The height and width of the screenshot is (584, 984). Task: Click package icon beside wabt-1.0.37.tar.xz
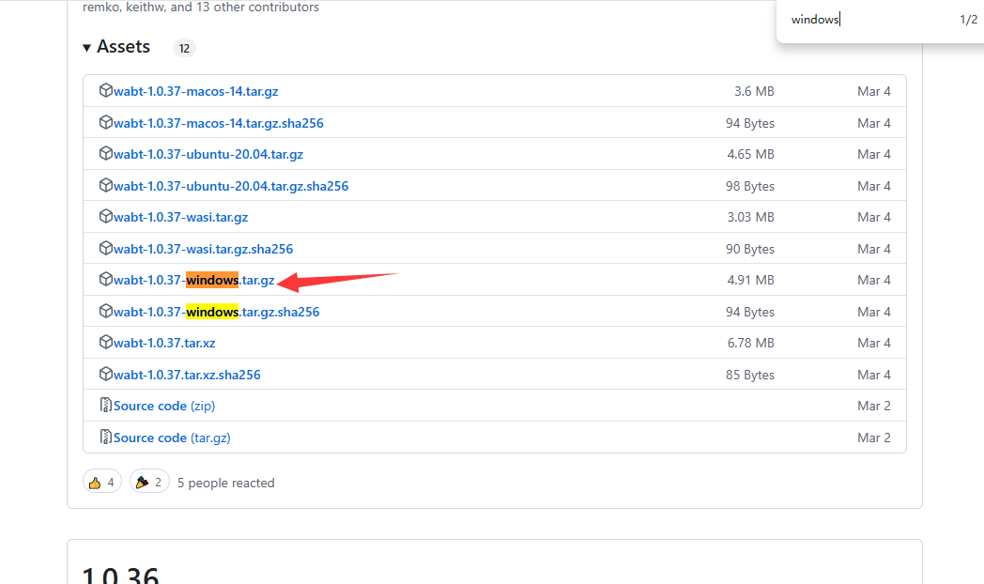106,343
